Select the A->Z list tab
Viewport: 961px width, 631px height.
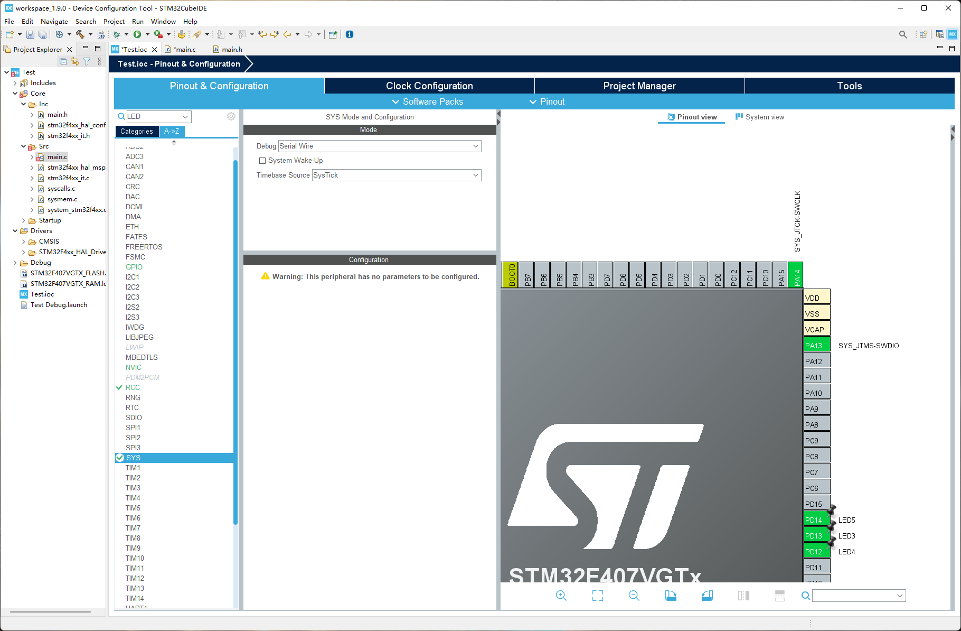click(172, 131)
